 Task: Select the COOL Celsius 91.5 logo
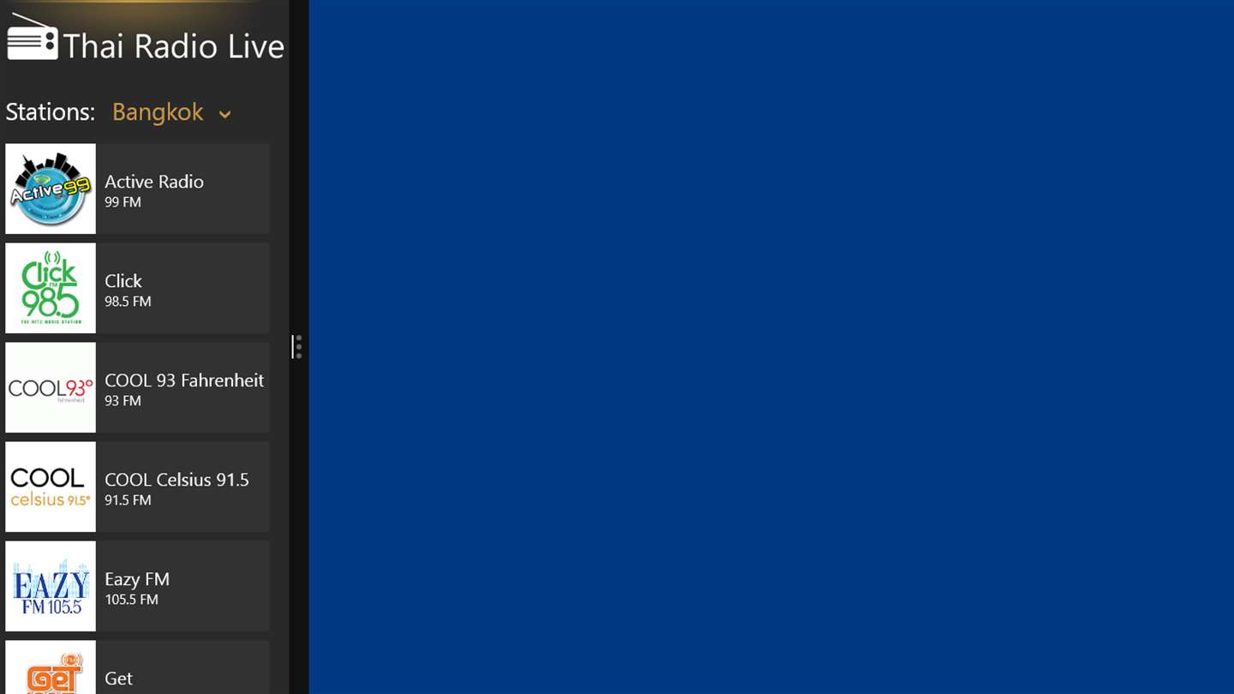coord(51,487)
